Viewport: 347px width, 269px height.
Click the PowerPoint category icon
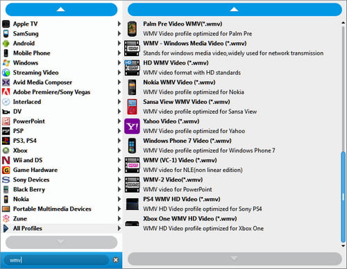pos(6,121)
